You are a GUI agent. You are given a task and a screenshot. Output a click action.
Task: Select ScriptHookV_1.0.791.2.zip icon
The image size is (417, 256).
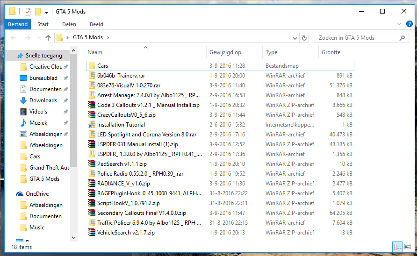[x=92, y=203]
